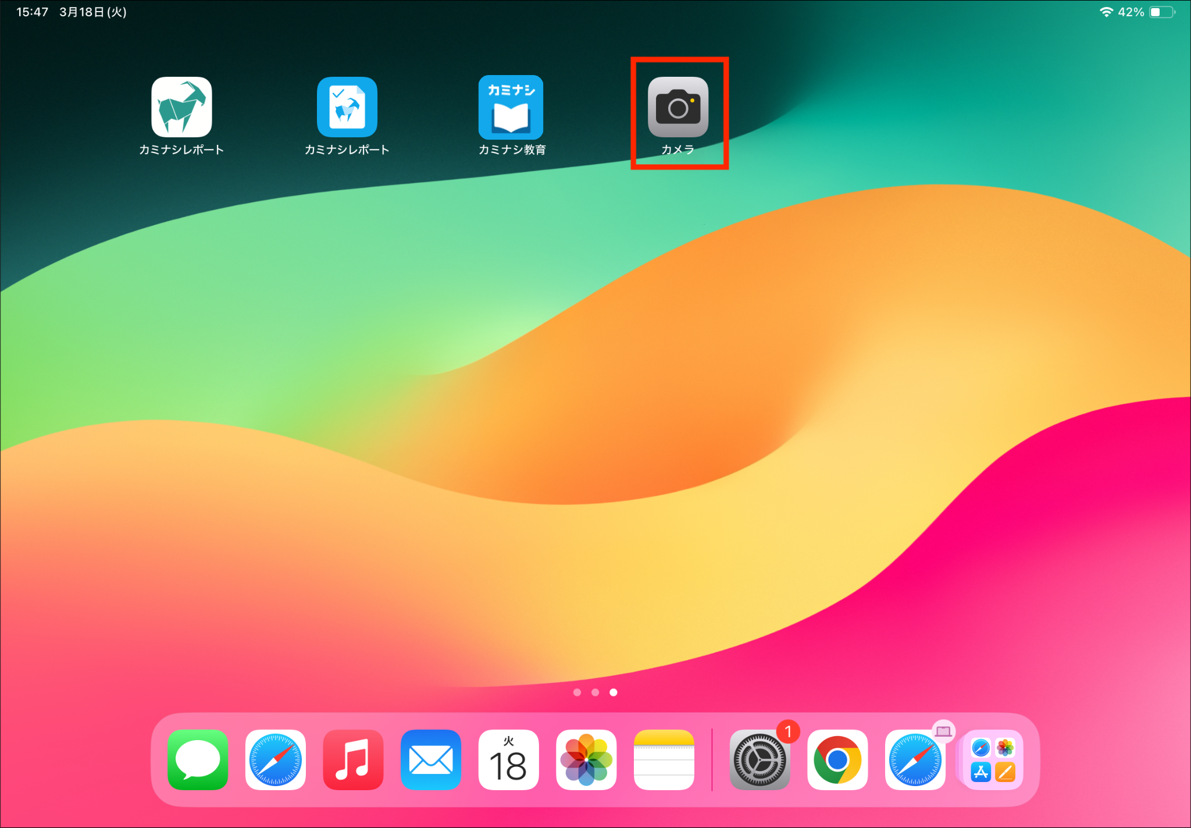Open the Photos app in the dock
Image resolution: width=1191 pixels, height=828 pixels.
586,760
